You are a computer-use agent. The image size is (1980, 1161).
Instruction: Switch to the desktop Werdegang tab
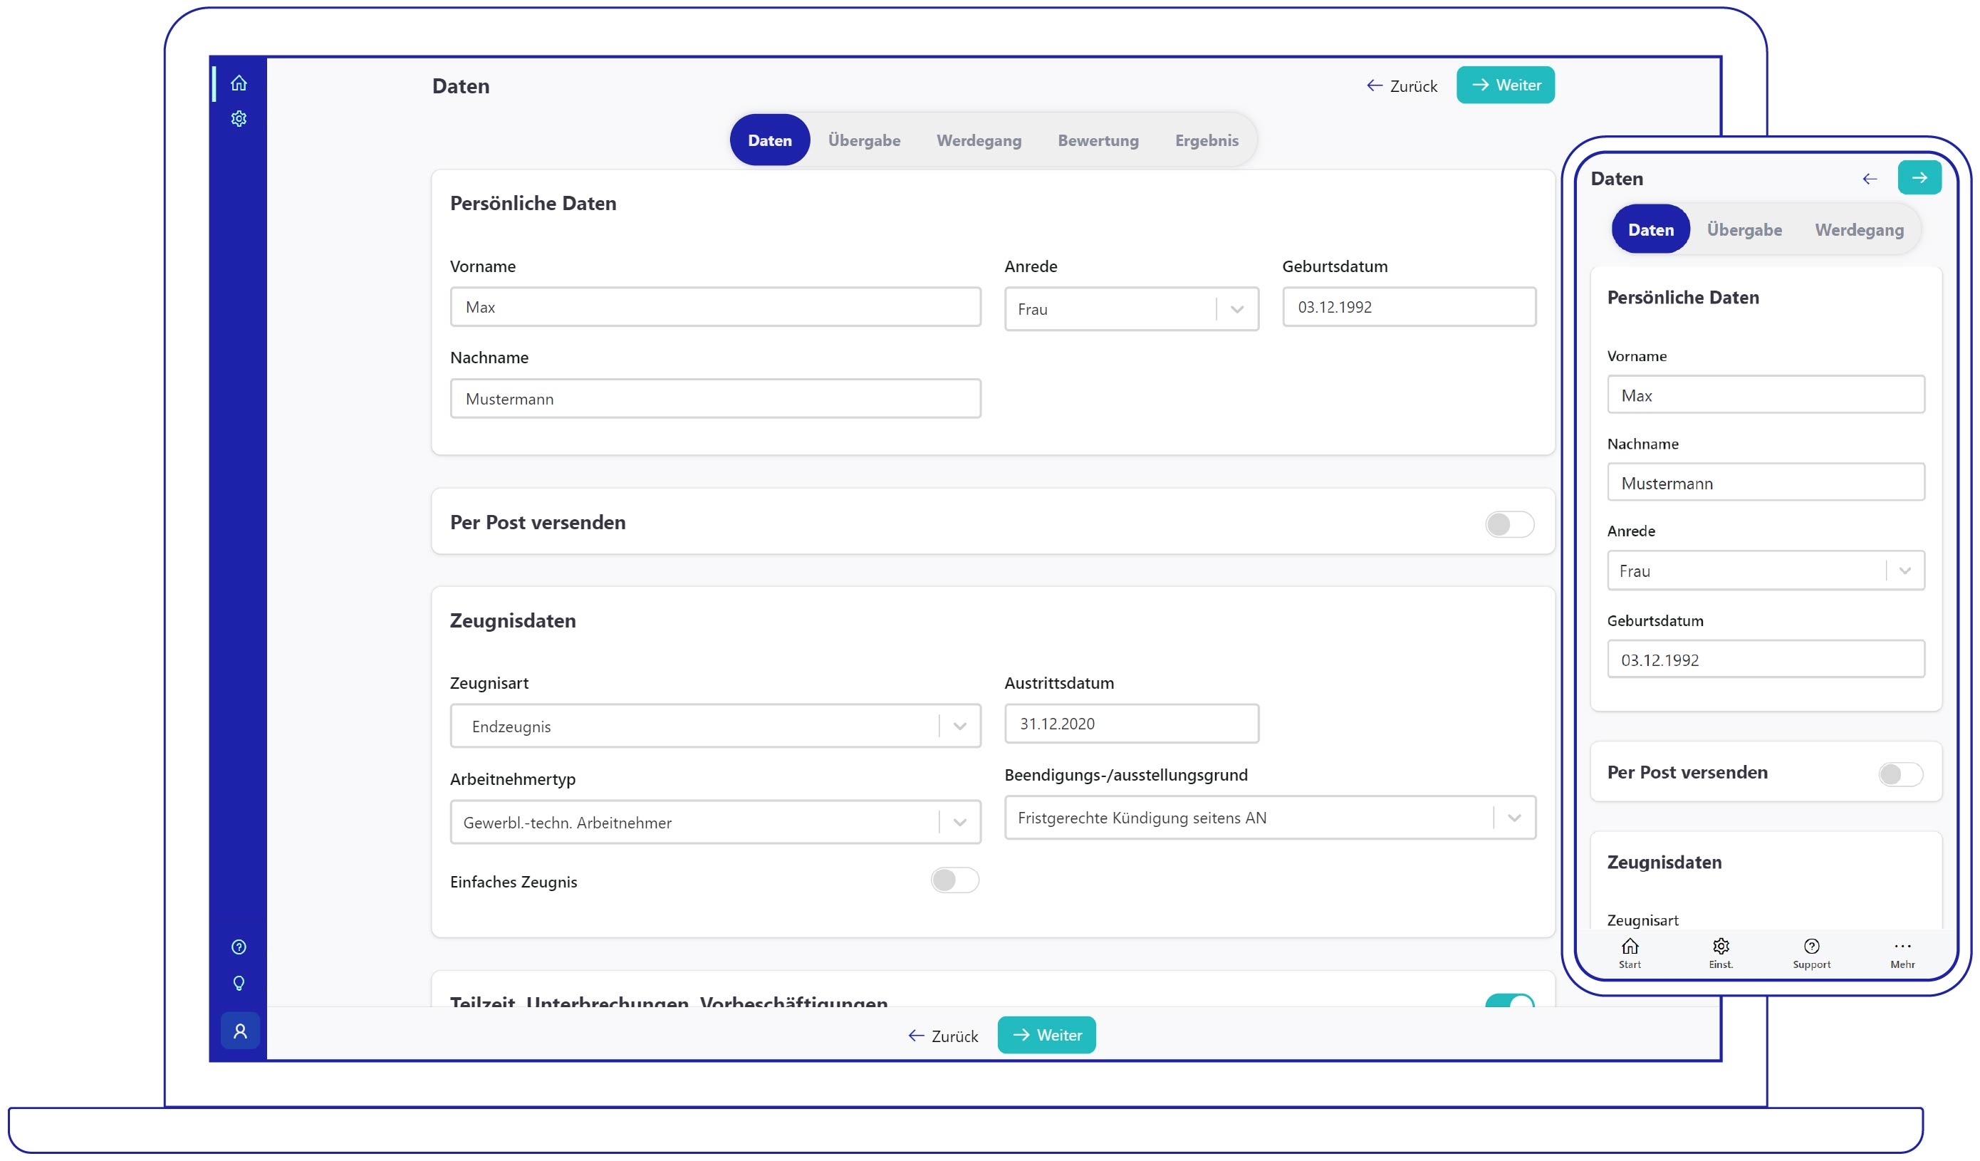[x=979, y=140]
